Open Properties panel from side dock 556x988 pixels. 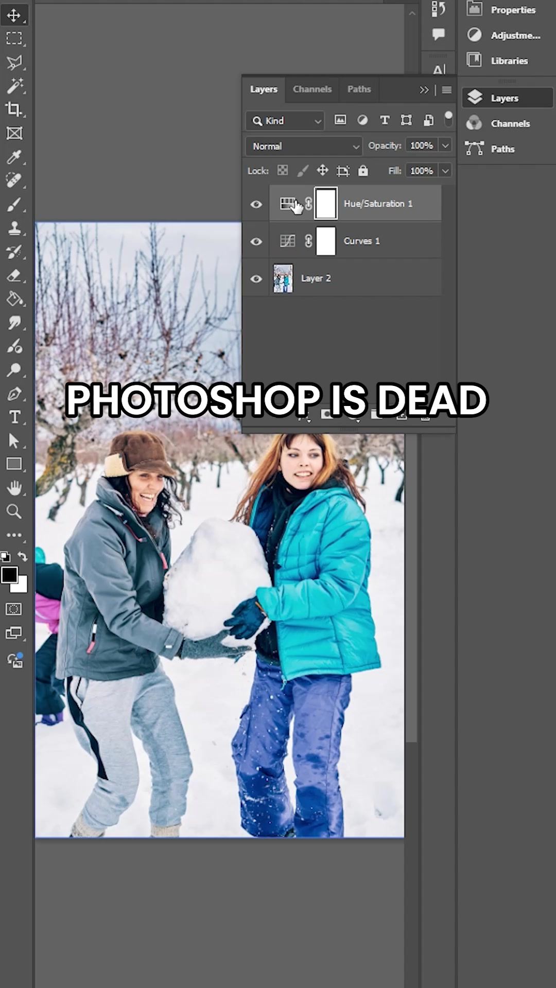tap(507, 9)
